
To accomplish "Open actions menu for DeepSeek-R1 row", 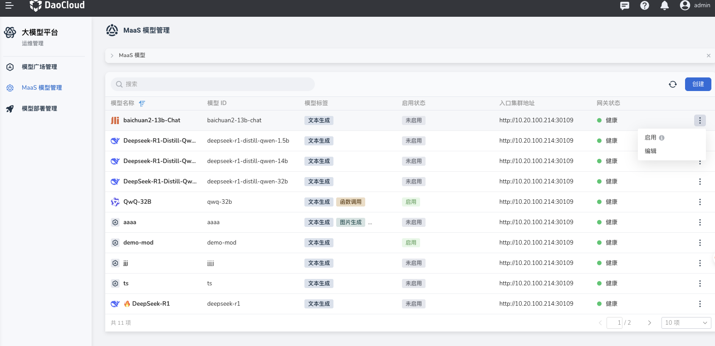I will (700, 304).
